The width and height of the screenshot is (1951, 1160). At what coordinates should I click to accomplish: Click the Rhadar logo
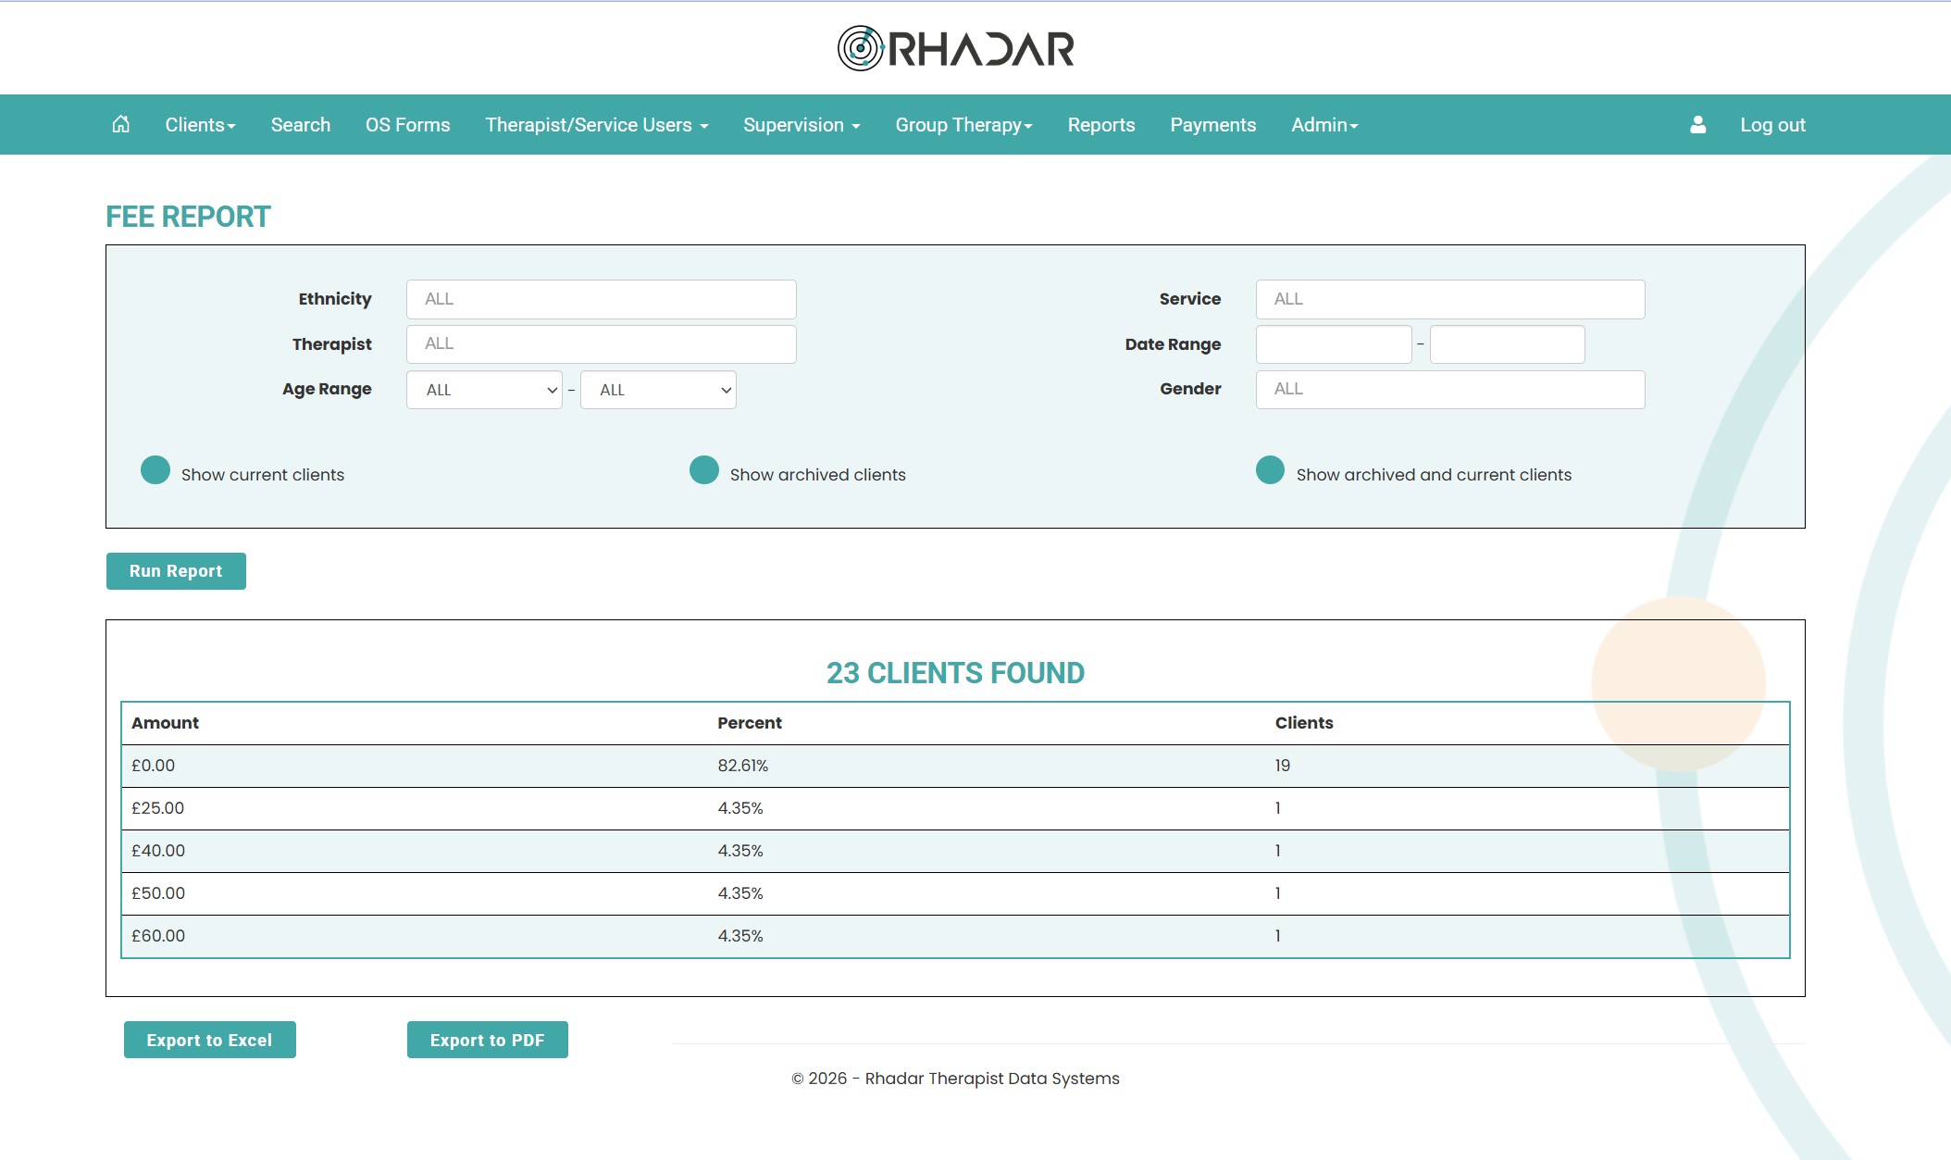956,48
